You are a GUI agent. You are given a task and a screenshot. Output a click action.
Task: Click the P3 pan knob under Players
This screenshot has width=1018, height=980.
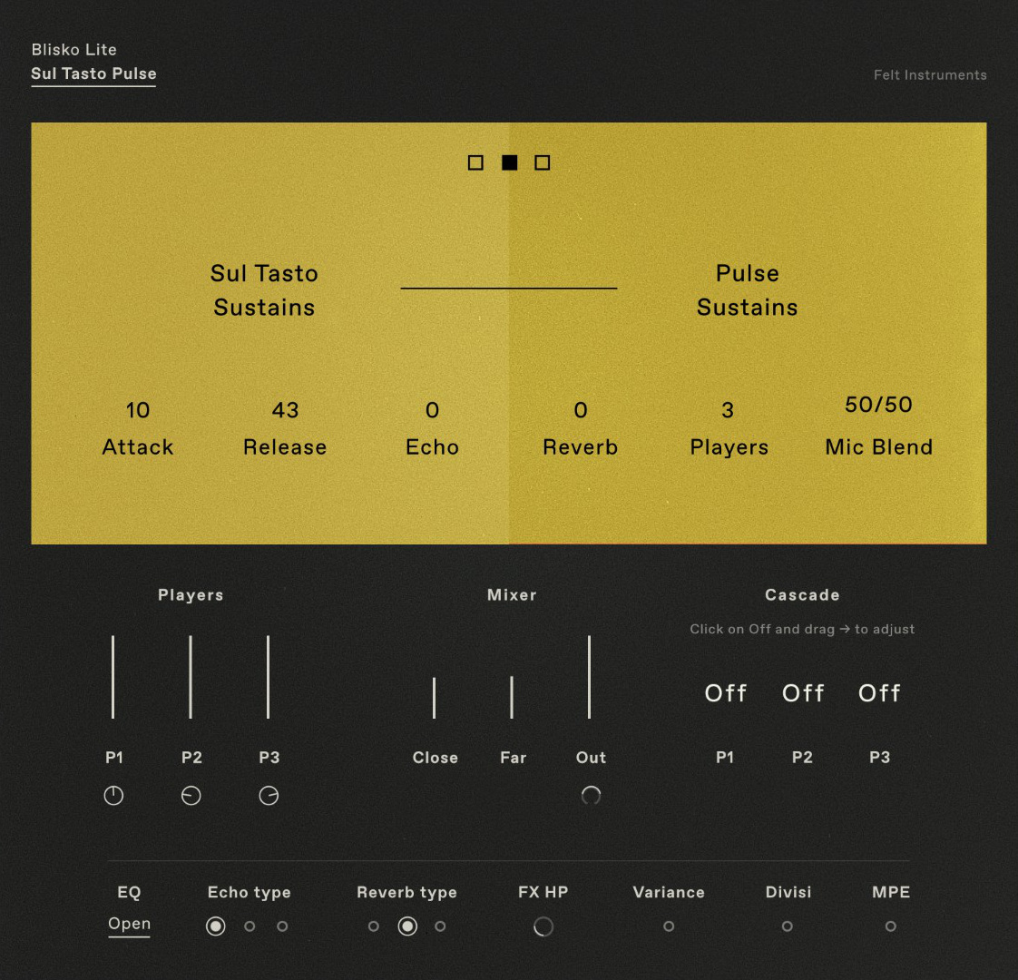pyautogui.click(x=269, y=796)
